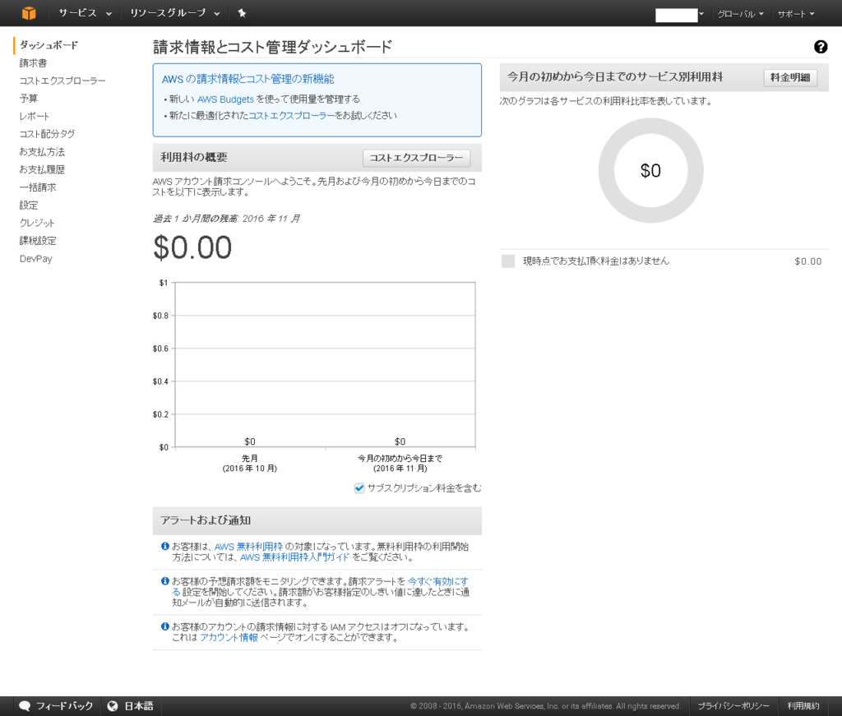This screenshot has width=842, height=716.
Task: Click the AWS の請求情報とコスト管理の新機能 heading
Action: pyautogui.click(x=248, y=79)
